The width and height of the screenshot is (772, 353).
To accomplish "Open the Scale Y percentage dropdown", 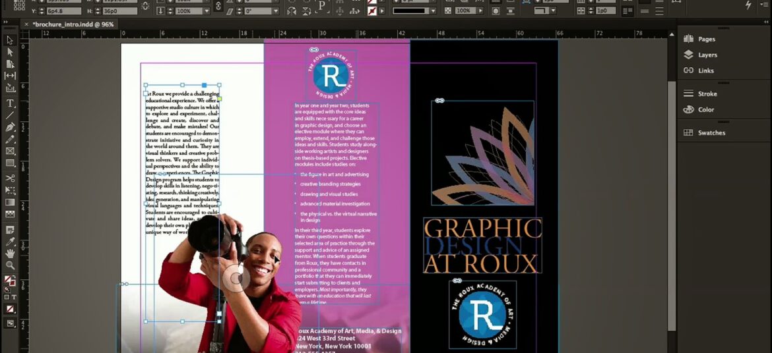I will tap(205, 11).
